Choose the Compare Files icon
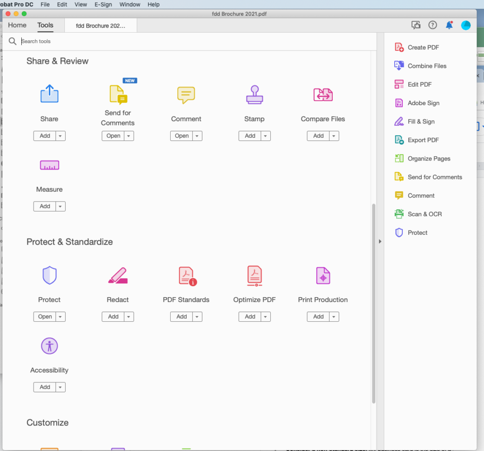Image resolution: width=484 pixels, height=451 pixels. tap(323, 95)
